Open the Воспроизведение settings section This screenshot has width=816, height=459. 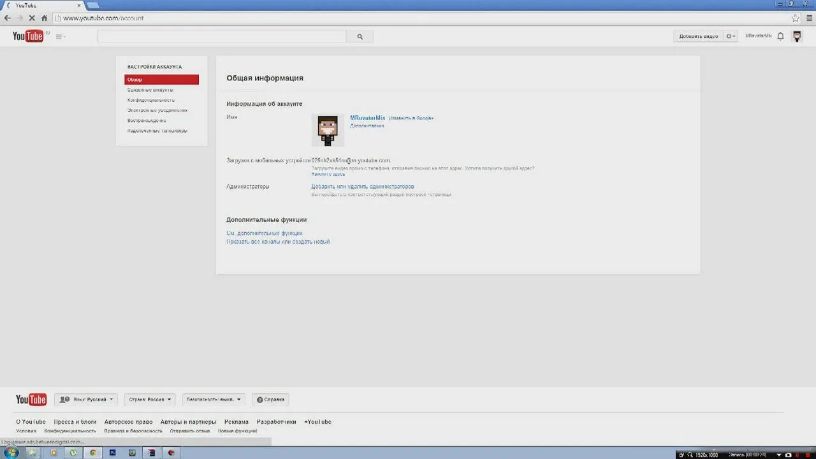(x=147, y=120)
